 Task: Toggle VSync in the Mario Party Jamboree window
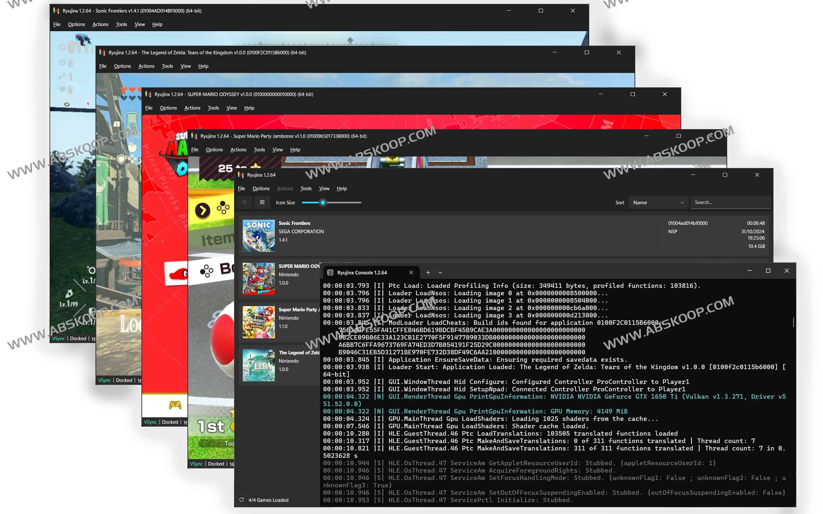tap(196, 464)
